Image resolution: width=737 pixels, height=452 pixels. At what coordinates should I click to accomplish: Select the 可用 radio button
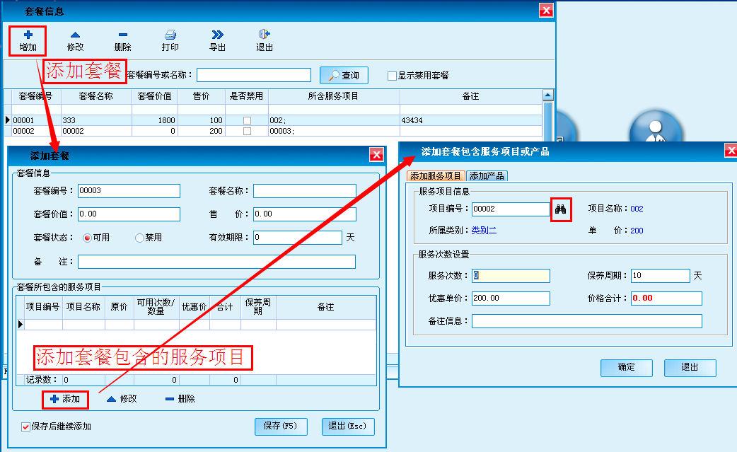click(88, 238)
